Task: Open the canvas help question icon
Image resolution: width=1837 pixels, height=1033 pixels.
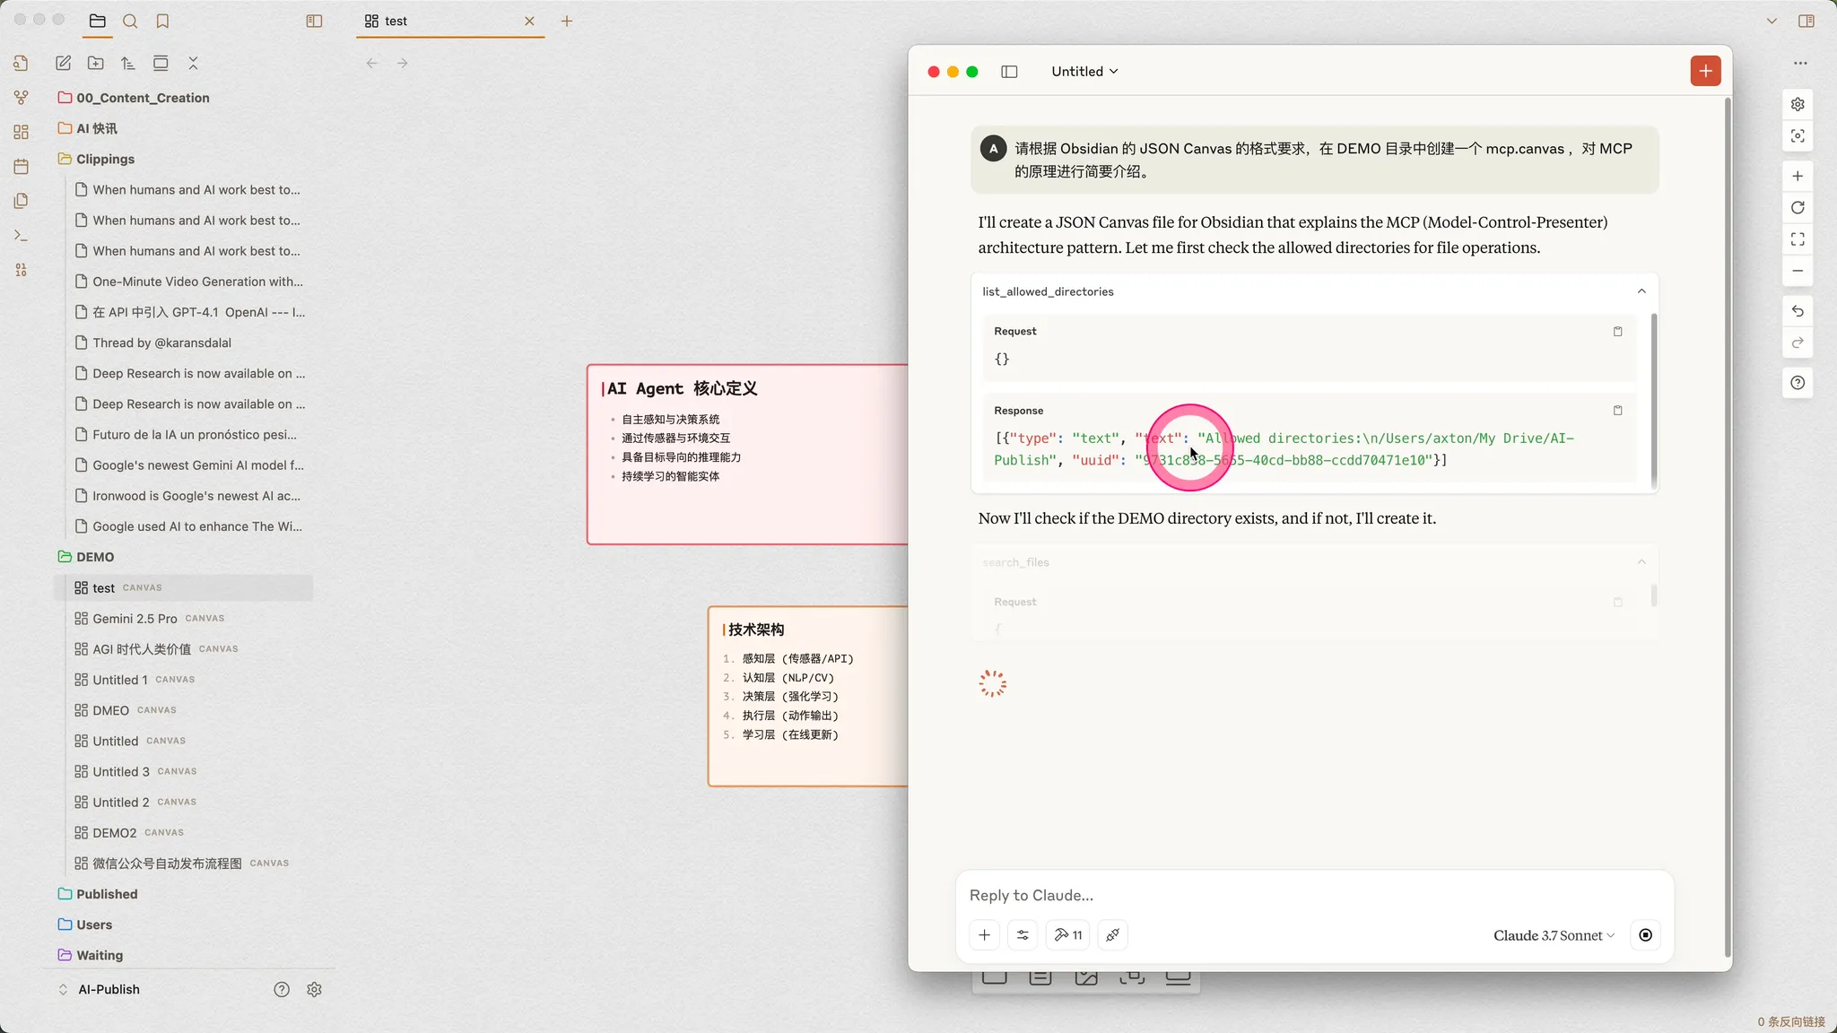Action: click(x=1798, y=383)
